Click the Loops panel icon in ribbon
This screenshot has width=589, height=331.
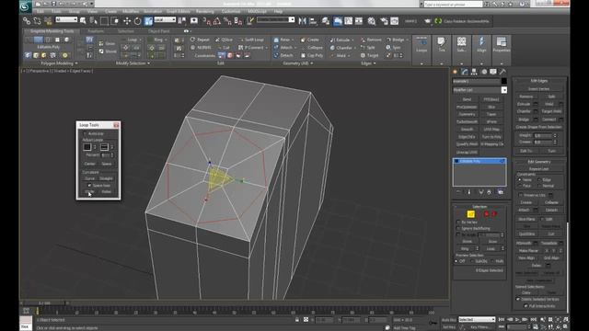[x=422, y=44]
